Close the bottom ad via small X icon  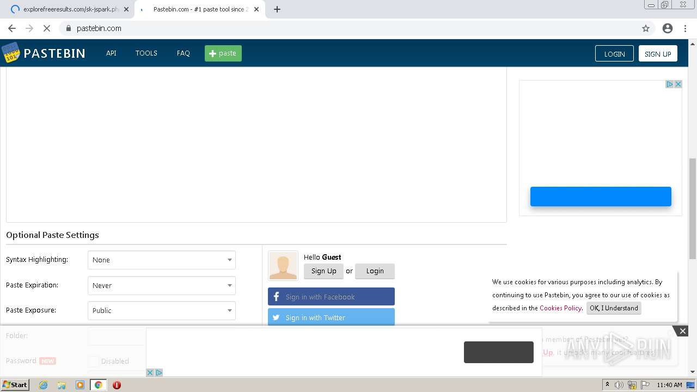[150, 372]
